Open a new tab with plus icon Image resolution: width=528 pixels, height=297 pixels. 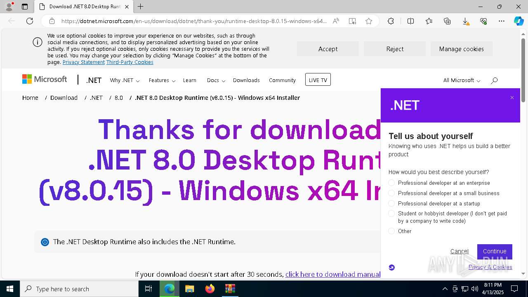tap(141, 7)
